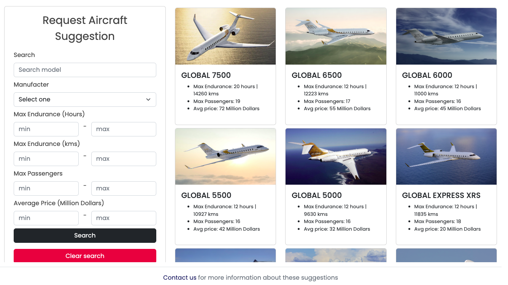The image size is (508, 285).
Task: Click the Average Price min field
Action: [x=46, y=218]
